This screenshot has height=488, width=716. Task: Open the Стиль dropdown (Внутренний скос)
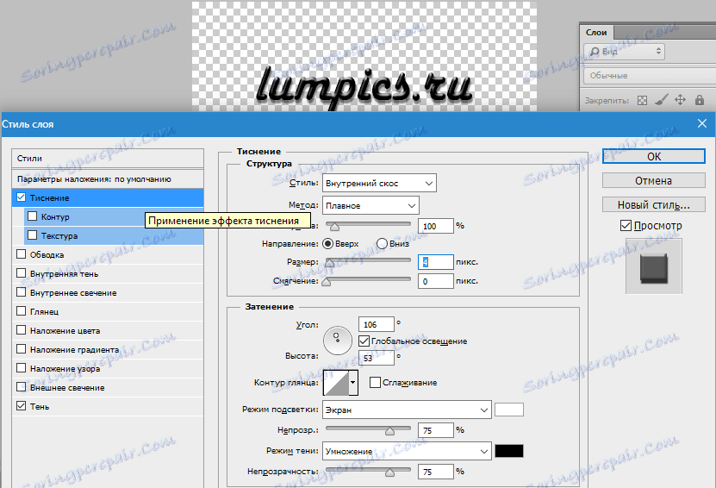(x=379, y=184)
